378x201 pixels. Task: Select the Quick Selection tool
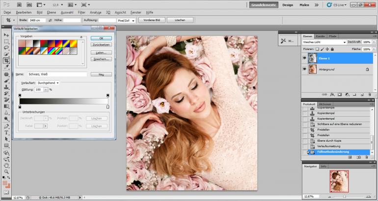tap(6, 54)
